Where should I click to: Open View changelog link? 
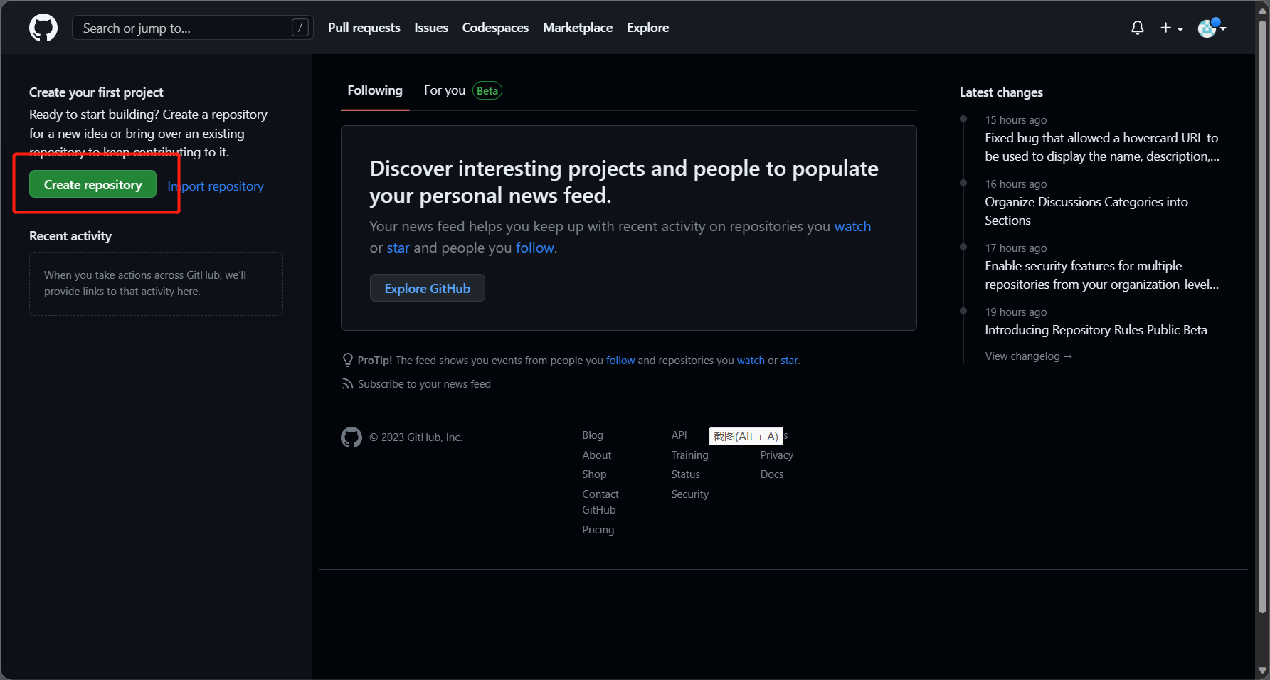coord(1028,356)
